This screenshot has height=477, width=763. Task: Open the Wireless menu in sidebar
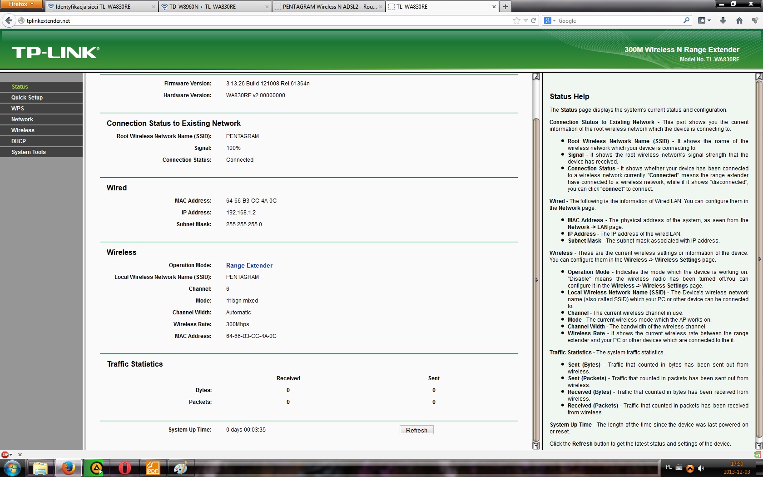click(23, 130)
